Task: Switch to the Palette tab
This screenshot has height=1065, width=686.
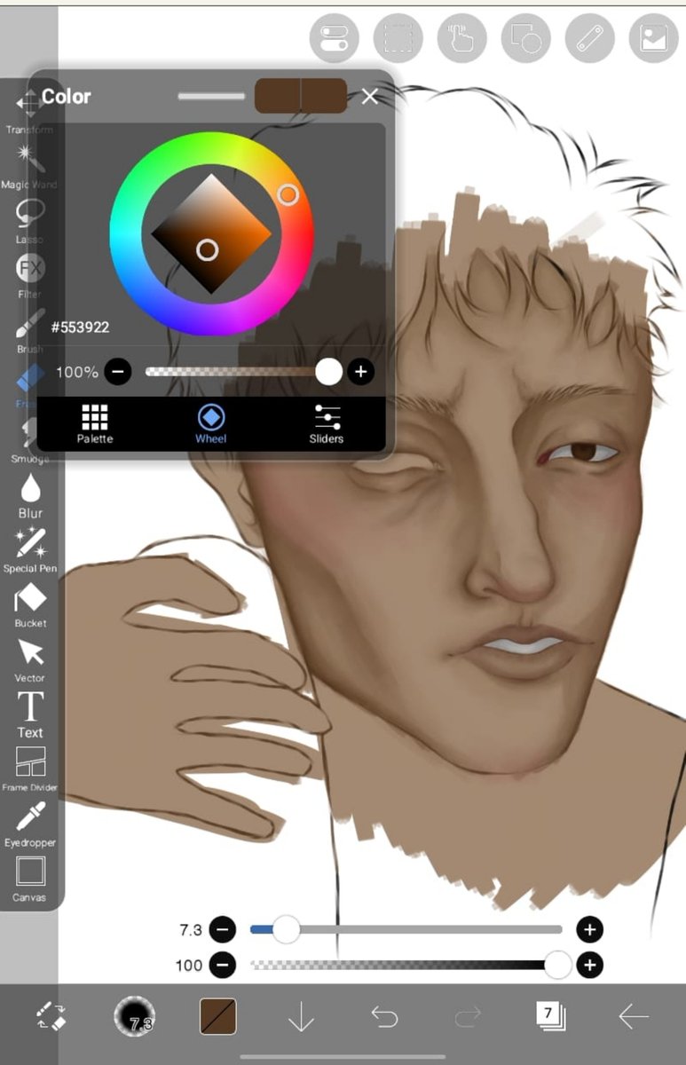Action: [x=95, y=424]
